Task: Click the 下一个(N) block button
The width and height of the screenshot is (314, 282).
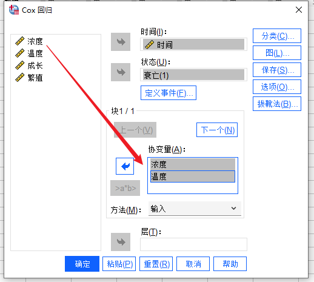Action: (x=217, y=130)
